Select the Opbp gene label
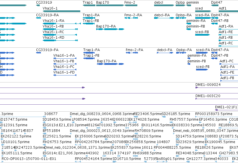 tap(180, 3)
